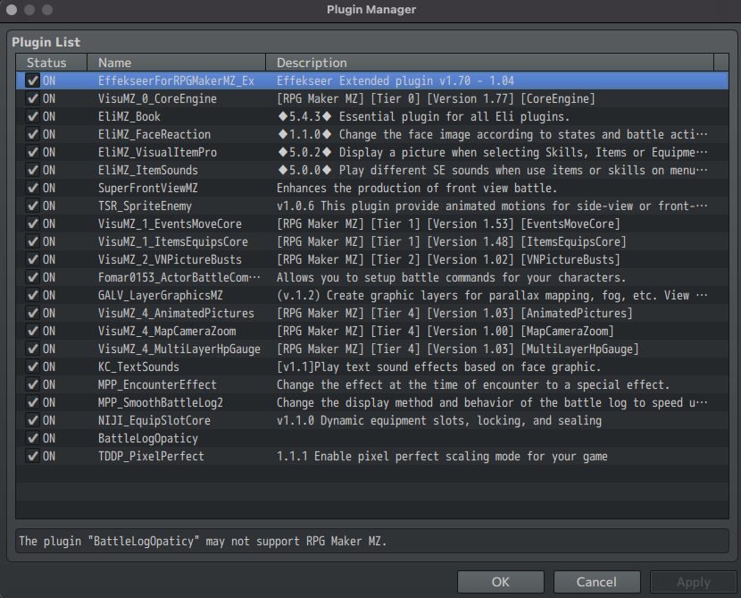Select the EliMZ_Book plugin name
741x598 pixels.
coord(129,117)
